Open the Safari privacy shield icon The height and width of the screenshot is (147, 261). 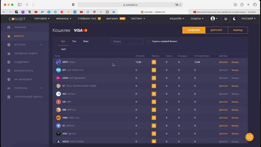[x=73, y=4]
